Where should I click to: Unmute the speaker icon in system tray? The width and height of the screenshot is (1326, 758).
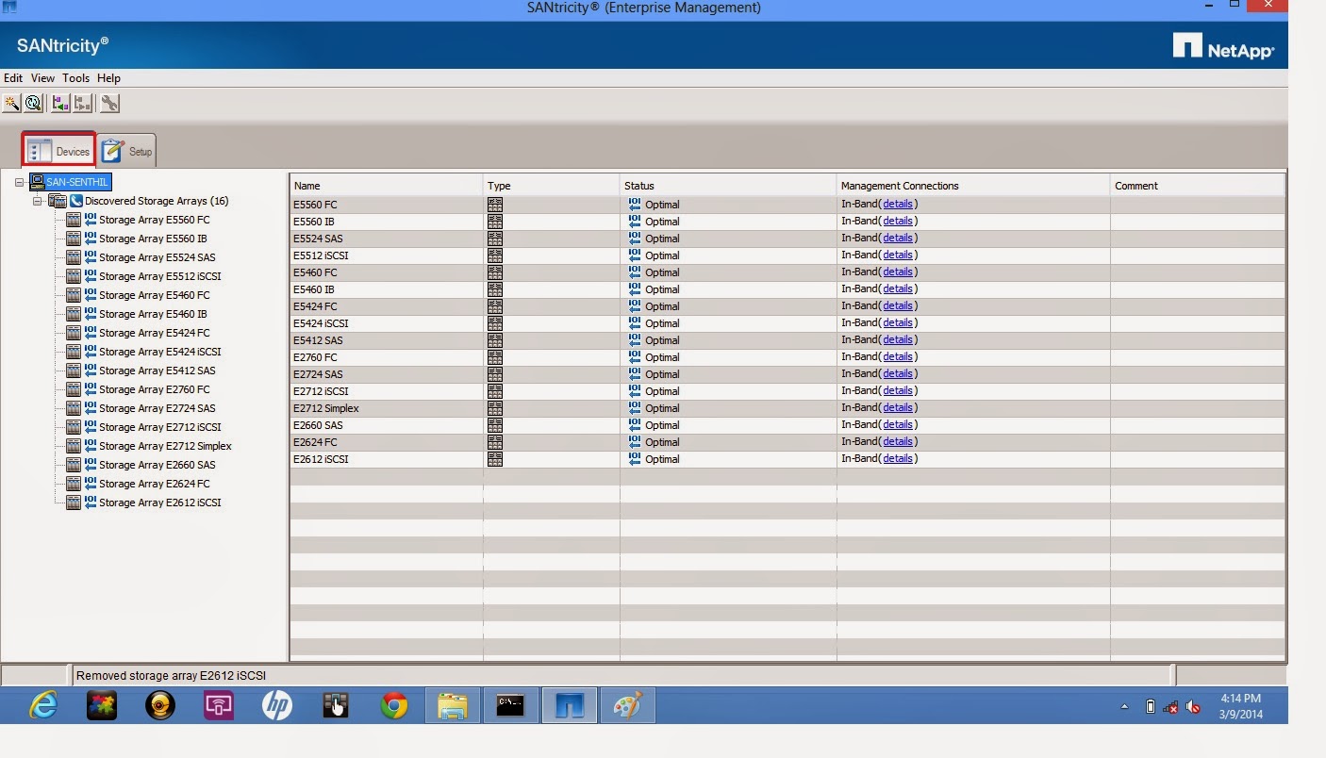pyautogui.click(x=1192, y=705)
